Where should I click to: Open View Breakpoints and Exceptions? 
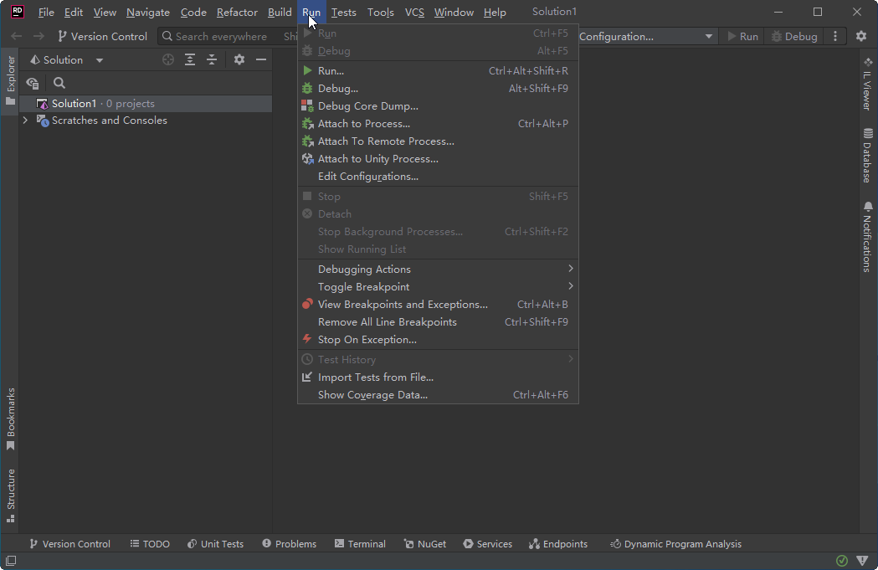pyautogui.click(x=438, y=305)
